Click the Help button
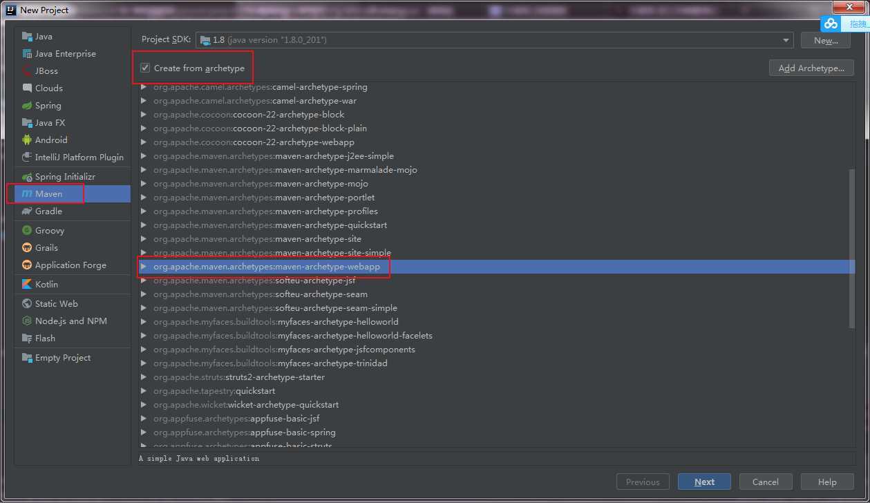The image size is (870, 503). pos(827,482)
